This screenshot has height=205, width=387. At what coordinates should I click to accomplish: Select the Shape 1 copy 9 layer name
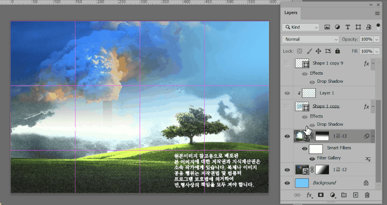point(328,63)
